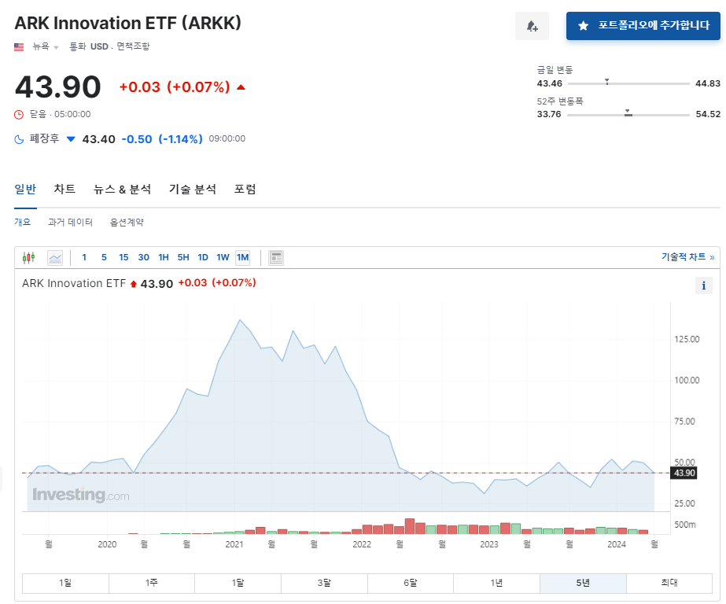This screenshot has height=604, width=726.
Task: Switch to the 차트 tab
Action: (x=64, y=189)
